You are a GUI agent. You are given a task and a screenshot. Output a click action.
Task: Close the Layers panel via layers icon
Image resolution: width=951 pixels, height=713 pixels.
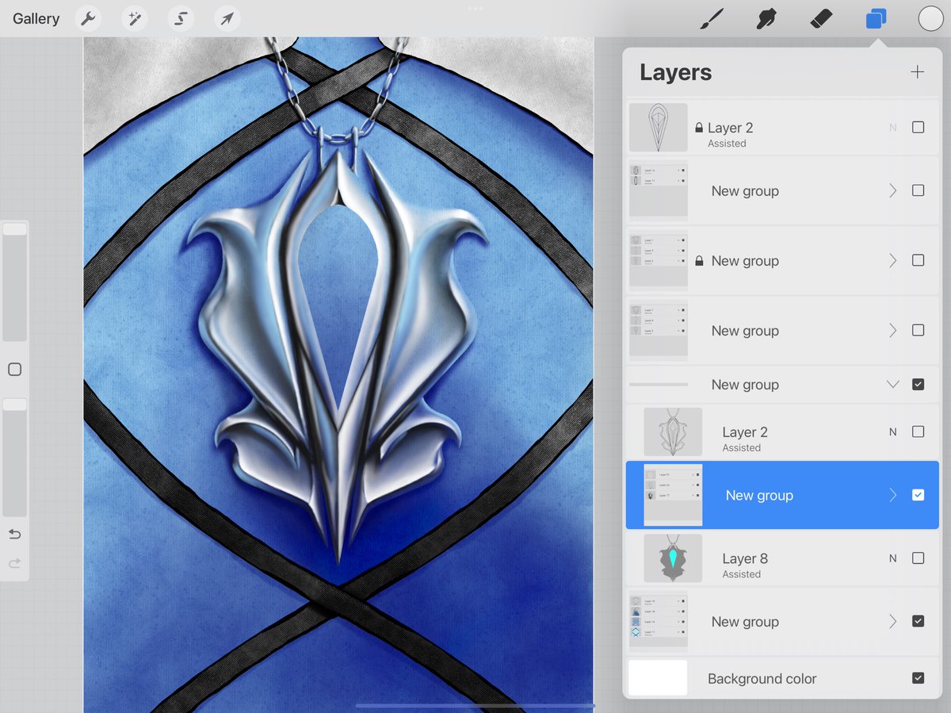click(x=876, y=19)
